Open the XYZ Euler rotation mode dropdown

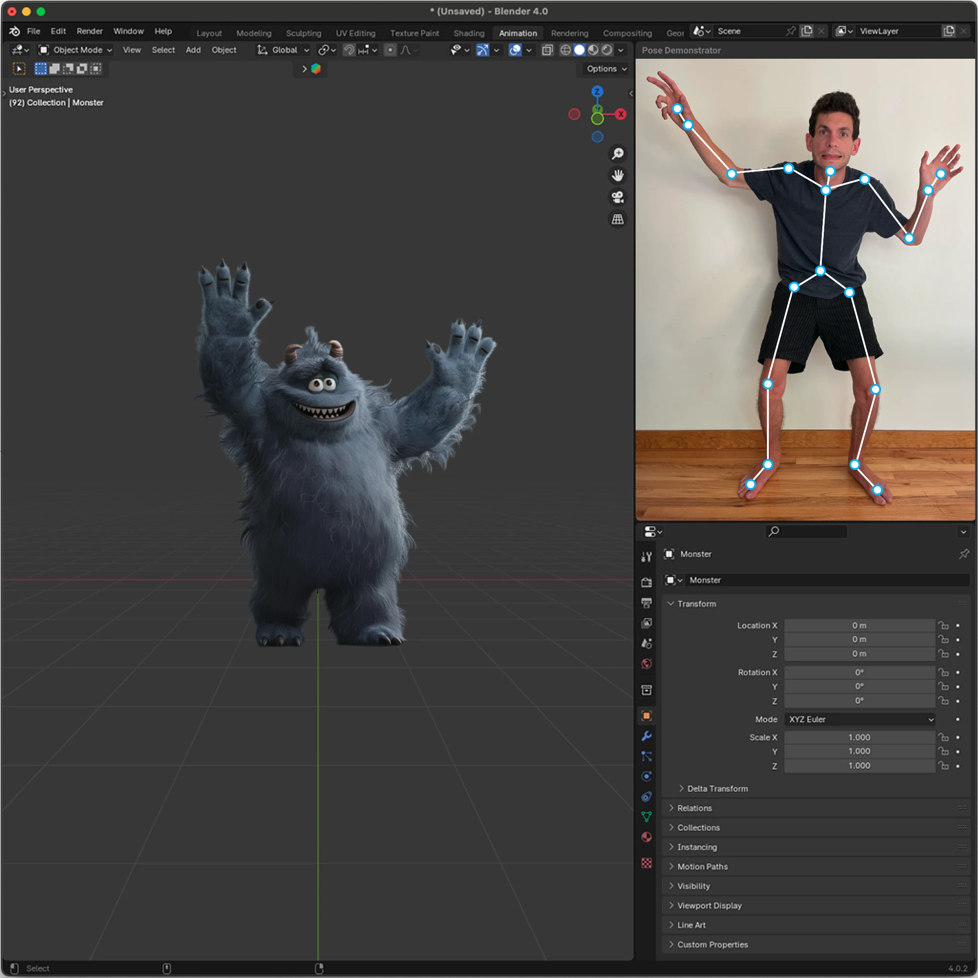coord(860,719)
